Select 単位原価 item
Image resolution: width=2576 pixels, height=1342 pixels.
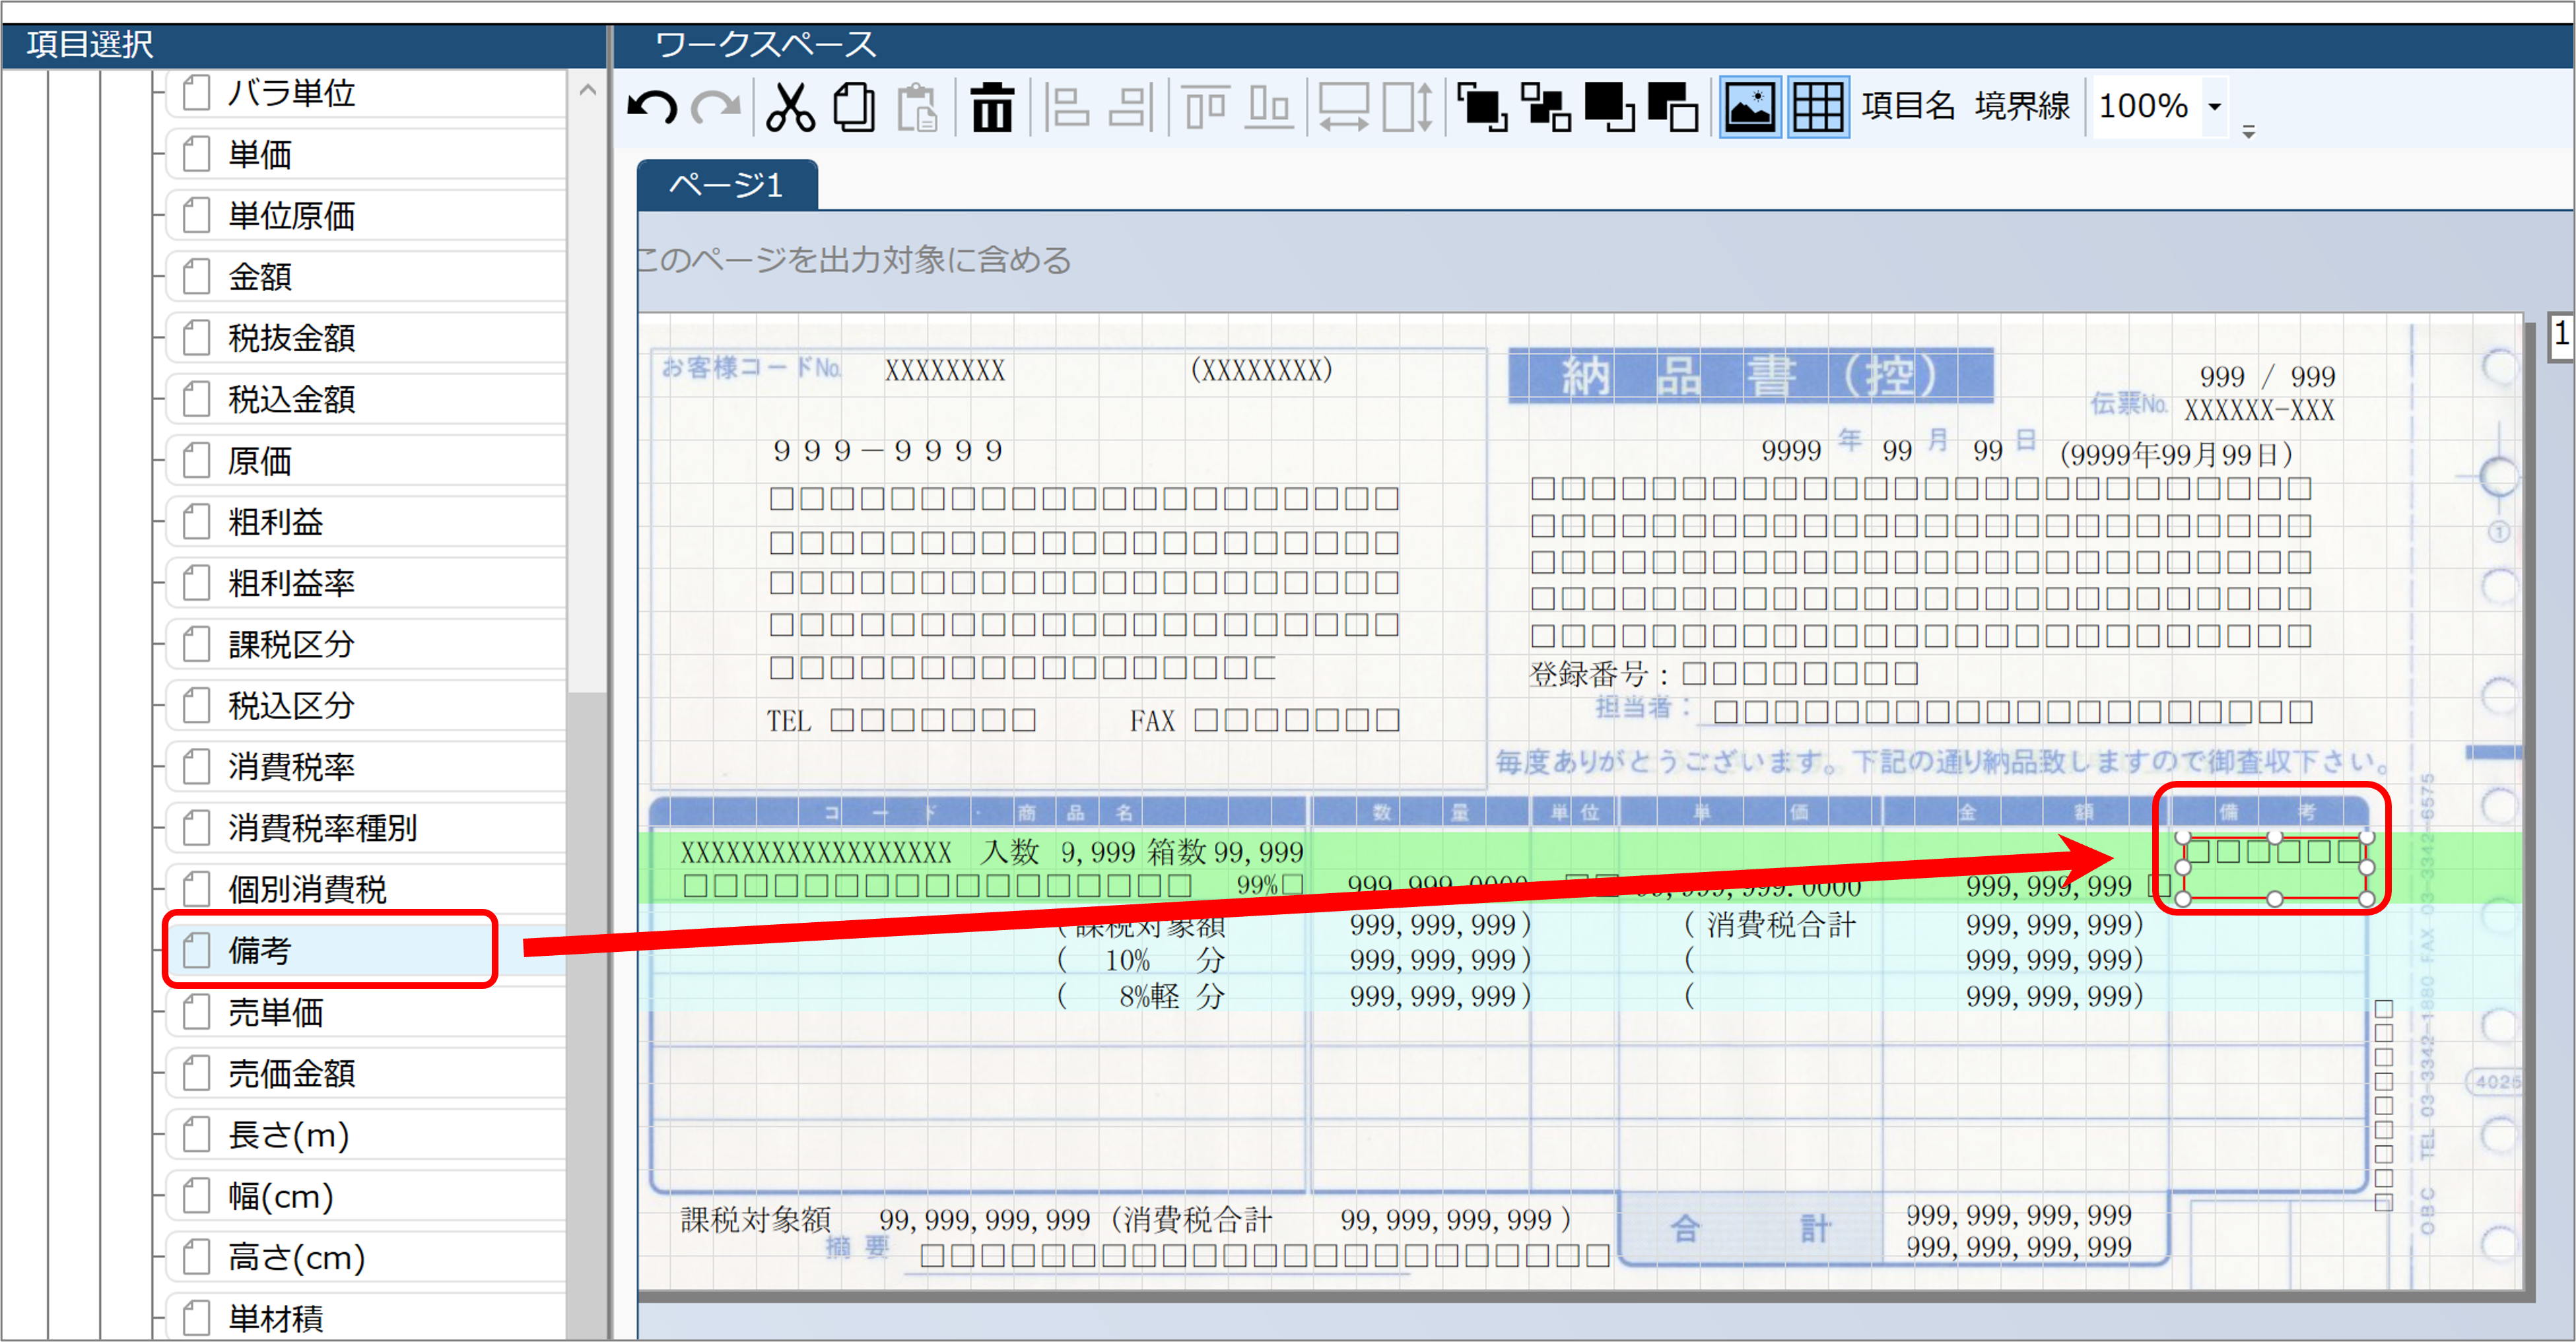[x=366, y=215]
